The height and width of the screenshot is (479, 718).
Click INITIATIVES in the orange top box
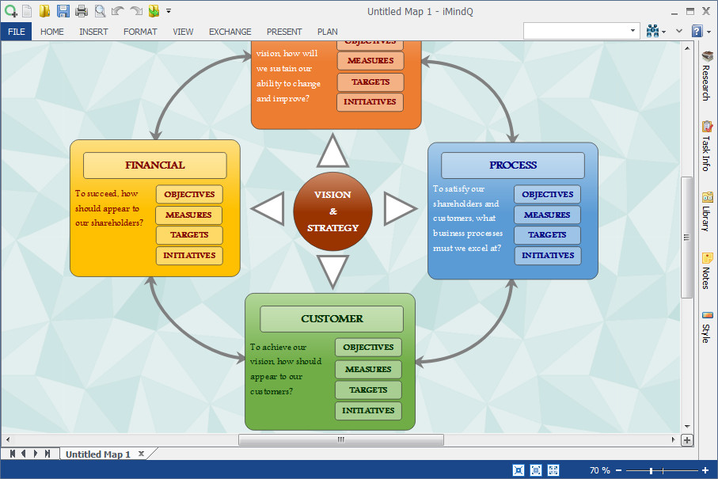pyautogui.click(x=370, y=102)
